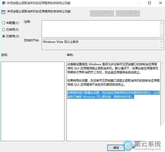Click the policy setting icon beside the header
165x152 pixels.
[x=3, y=12]
